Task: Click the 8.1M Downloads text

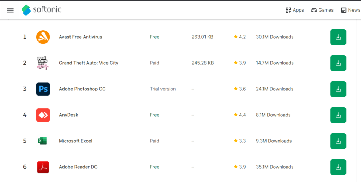Action: pyautogui.click(x=273, y=115)
